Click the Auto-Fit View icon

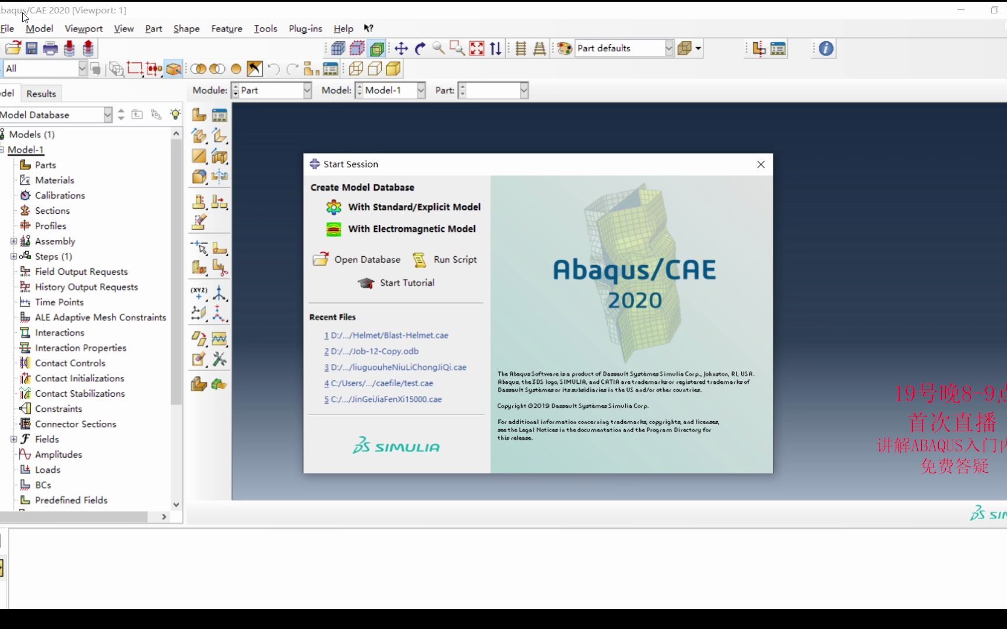(x=477, y=48)
